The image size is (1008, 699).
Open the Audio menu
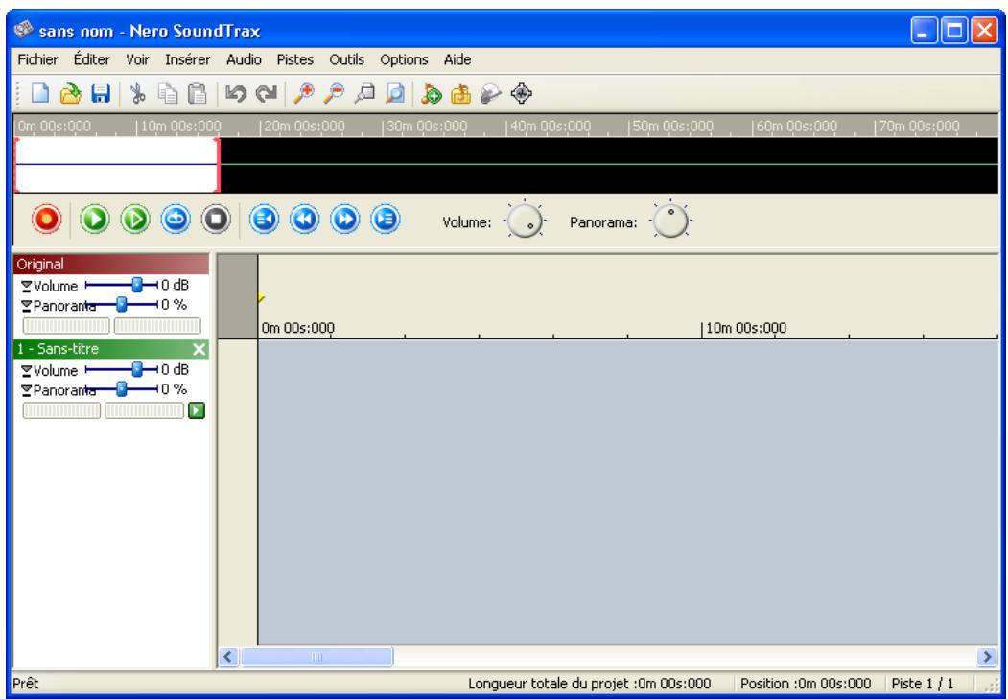tap(244, 59)
